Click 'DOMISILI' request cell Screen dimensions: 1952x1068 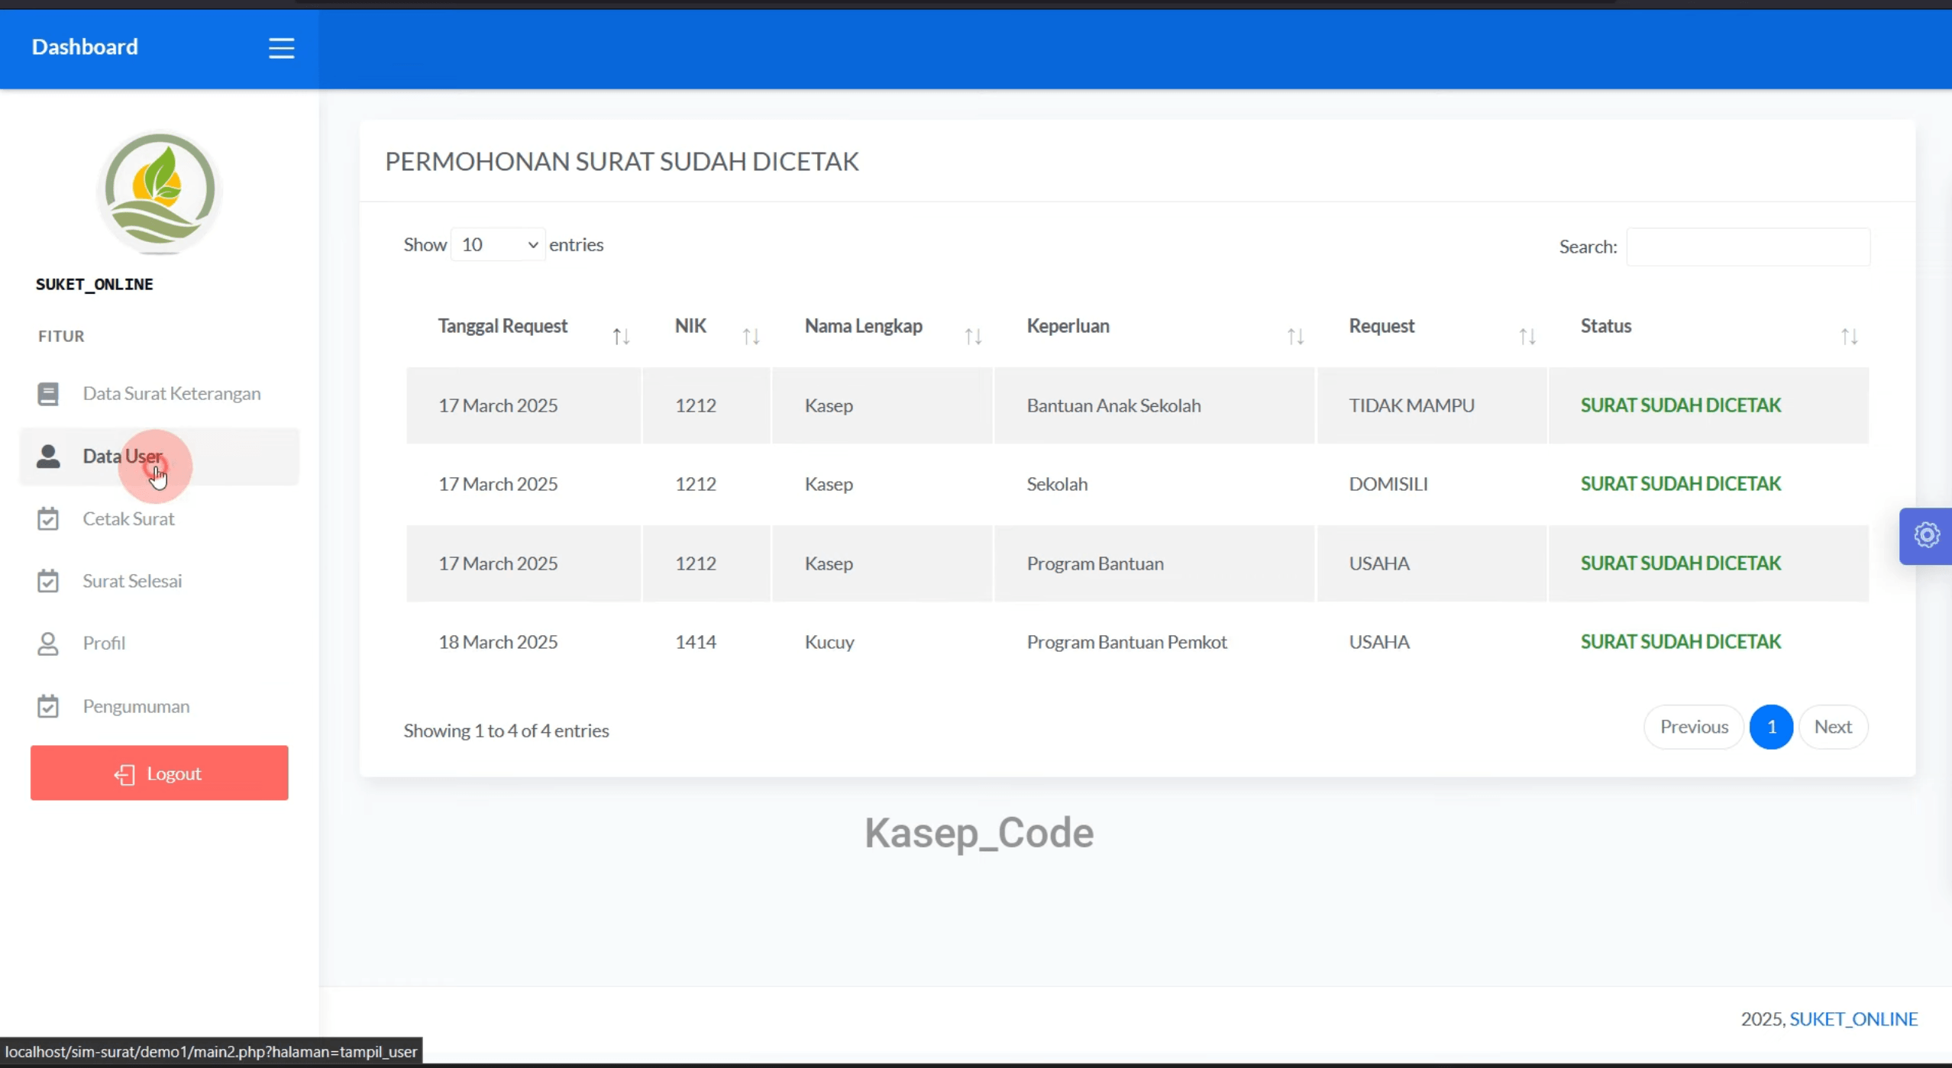[1431, 485]
